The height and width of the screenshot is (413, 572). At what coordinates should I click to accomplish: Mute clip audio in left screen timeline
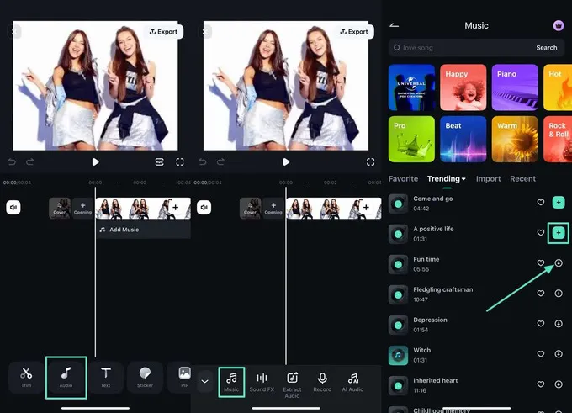(13, 207)
